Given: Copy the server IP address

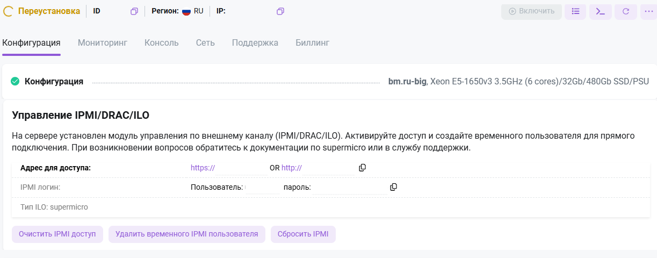Looking at the screenshot, I should 280,11.
